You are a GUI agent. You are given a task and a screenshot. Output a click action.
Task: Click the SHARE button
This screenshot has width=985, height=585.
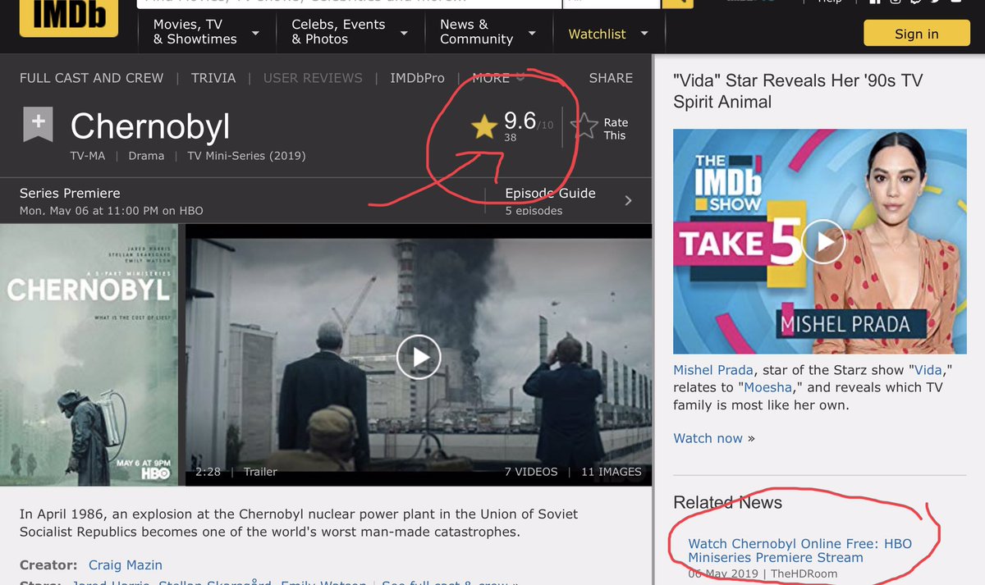click(611, 78)
